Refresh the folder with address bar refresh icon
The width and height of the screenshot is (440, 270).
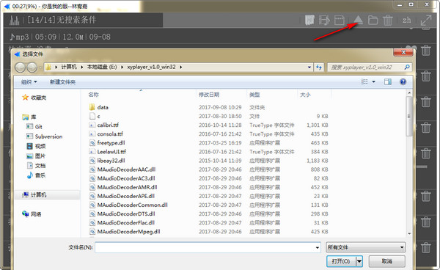point(319,67)
